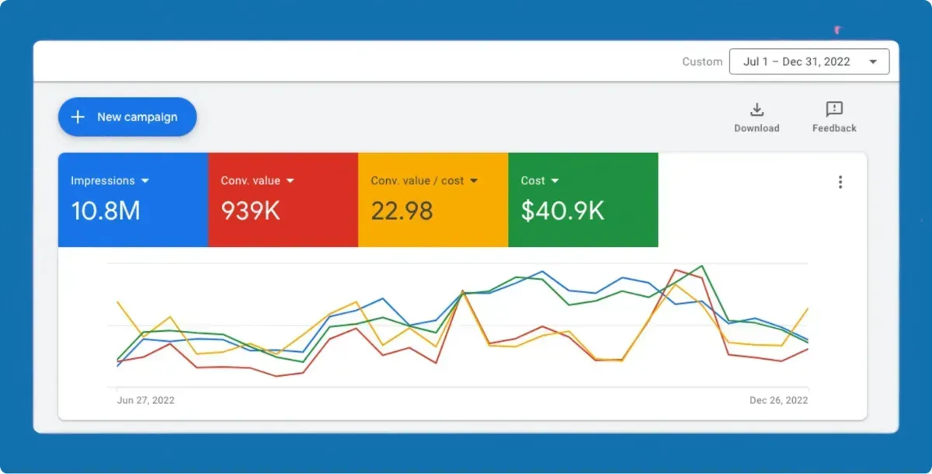Click the Custom date range label
Viewport: 932px width, 474px height.
point(702,62)
